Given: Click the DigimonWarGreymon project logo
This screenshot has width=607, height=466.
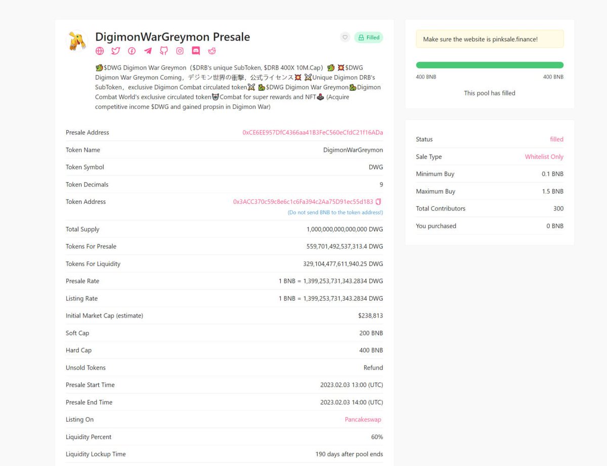Looking at the screenshot, I should coord(77,41).
